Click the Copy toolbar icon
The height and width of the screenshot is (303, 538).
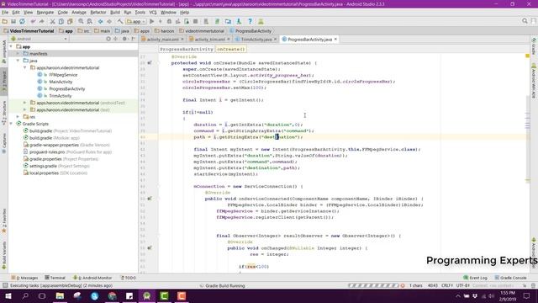click(x=61, y=21)
